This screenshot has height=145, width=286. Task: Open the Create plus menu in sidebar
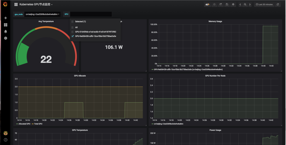point(6,18)
